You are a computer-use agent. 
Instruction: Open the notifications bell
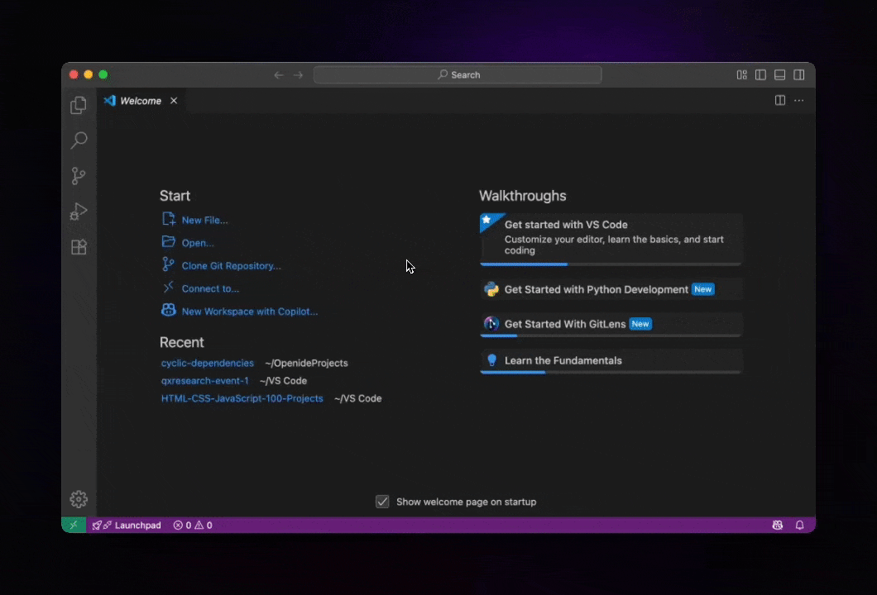(x=799, y=525)
